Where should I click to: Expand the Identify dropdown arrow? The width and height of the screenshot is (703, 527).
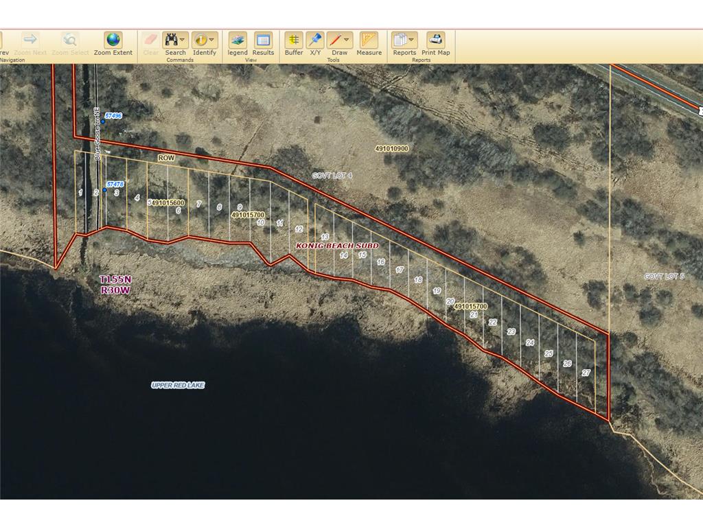point(212,40)
